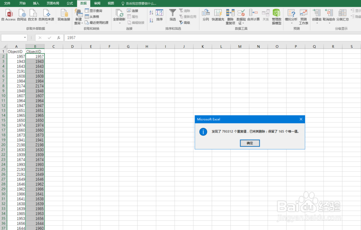
Task: Select column M header
Action: click(240, 47)
